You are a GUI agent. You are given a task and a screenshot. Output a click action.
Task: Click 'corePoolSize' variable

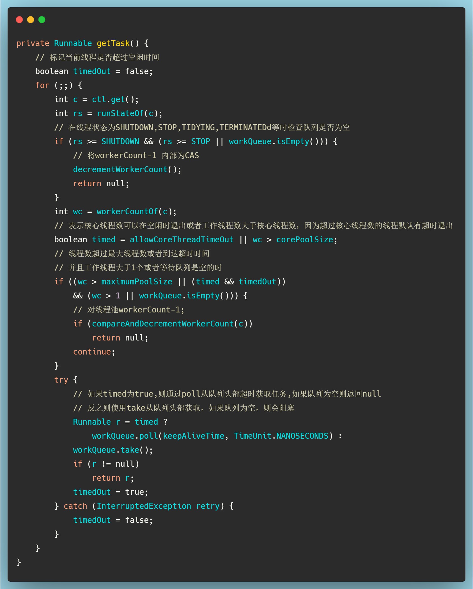pyautogui.click(x=305, y=240)
